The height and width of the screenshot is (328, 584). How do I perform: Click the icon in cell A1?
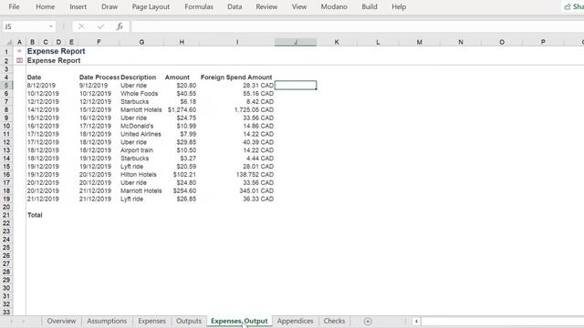tap(19, 51)
